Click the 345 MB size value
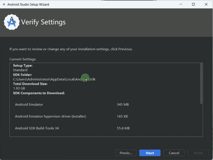Viewport: 213px width, 160px height. pos(123,104)
